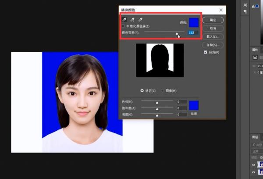
Task: Select the Subtract from Sample eyedropper
Action: click(140, 20)
